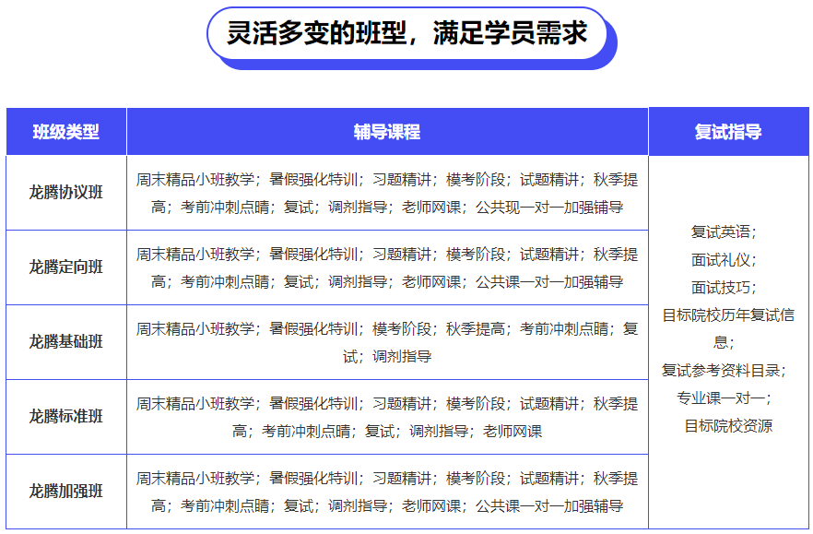Select the course details of 龙腾标准班
Viewport: 813px width, 534px height.
pyautogui.click(x=387, y=417)
